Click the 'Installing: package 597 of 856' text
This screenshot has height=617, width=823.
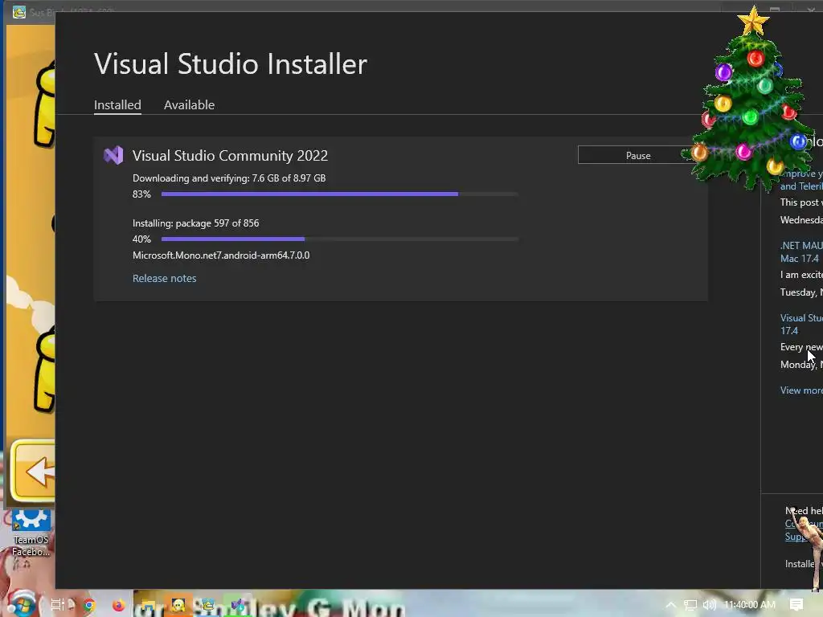pos(196,223)
